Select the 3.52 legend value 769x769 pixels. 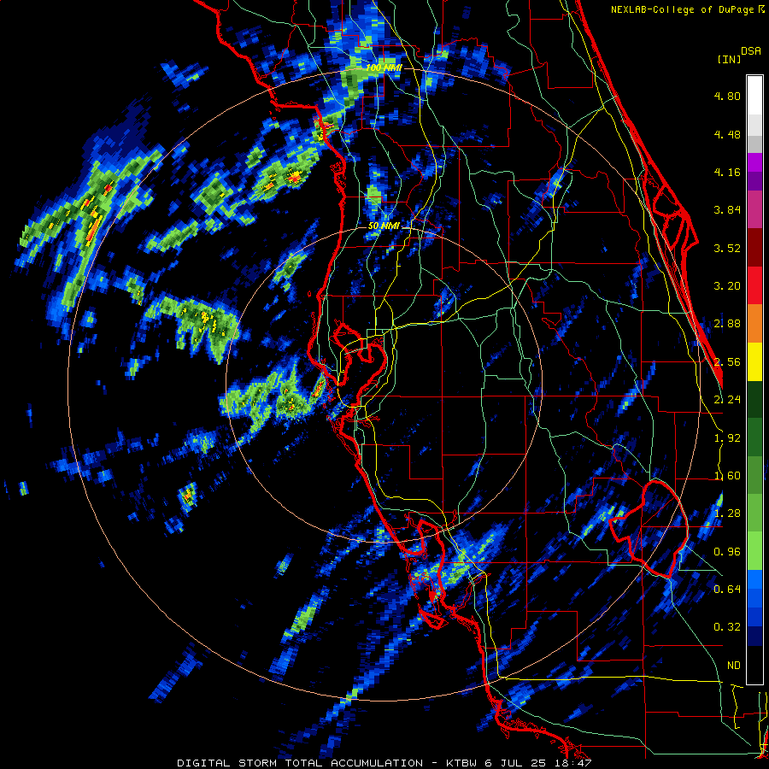point(727,248)
